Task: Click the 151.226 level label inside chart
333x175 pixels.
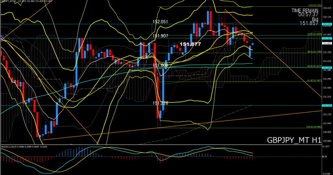Action: pos(160,103)
